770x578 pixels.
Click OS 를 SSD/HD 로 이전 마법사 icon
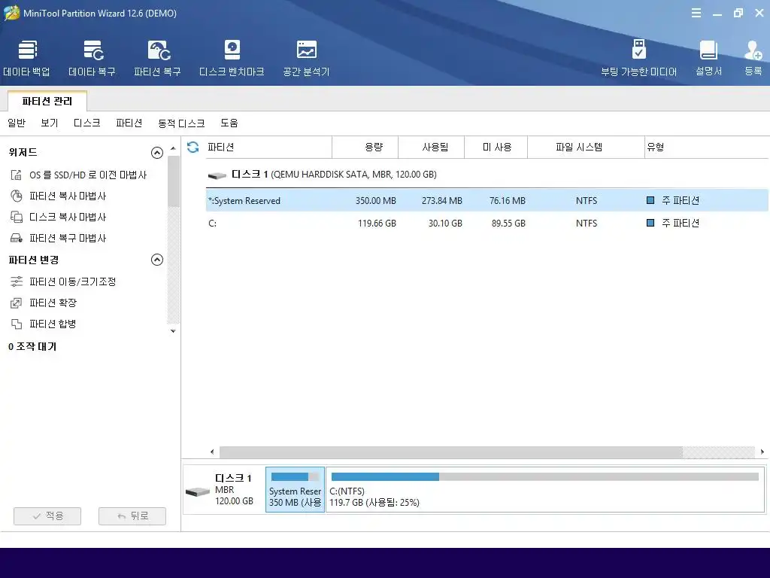(17, 175)
